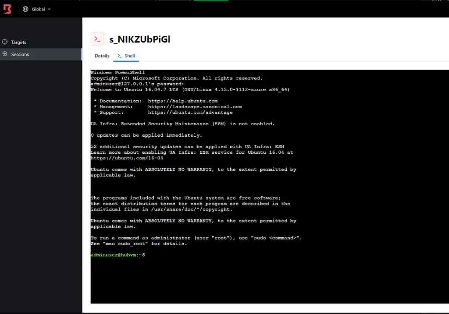Switch to the Details tab
Viewport: 449px width, 314px height.
click(x=102, y=56)
